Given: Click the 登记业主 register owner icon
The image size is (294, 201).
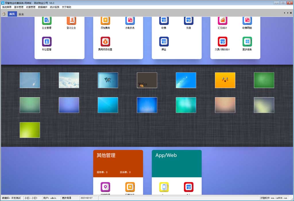Looking at the screenshot, I should pyautogui.click(x=71, y=21).
